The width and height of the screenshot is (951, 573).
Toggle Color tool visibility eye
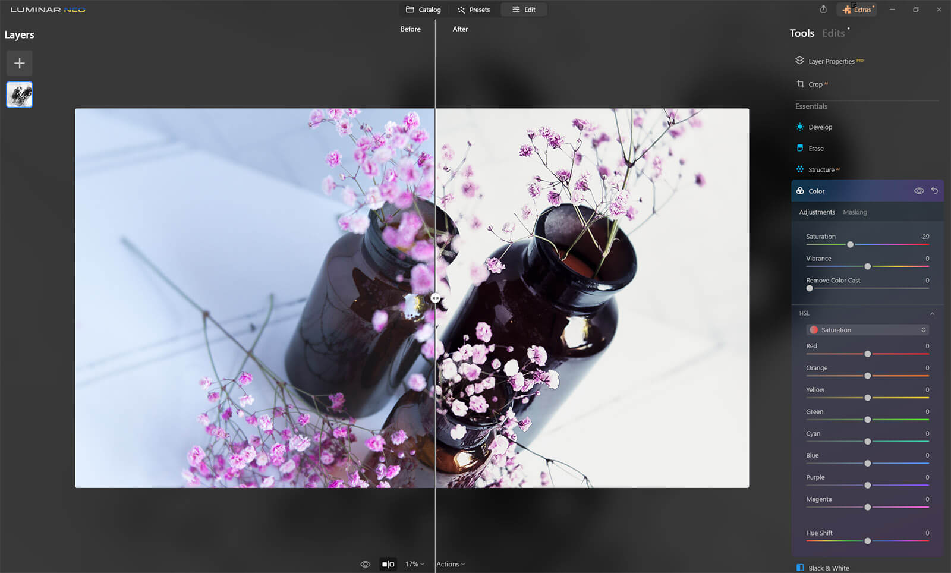[x=919, y=191]
